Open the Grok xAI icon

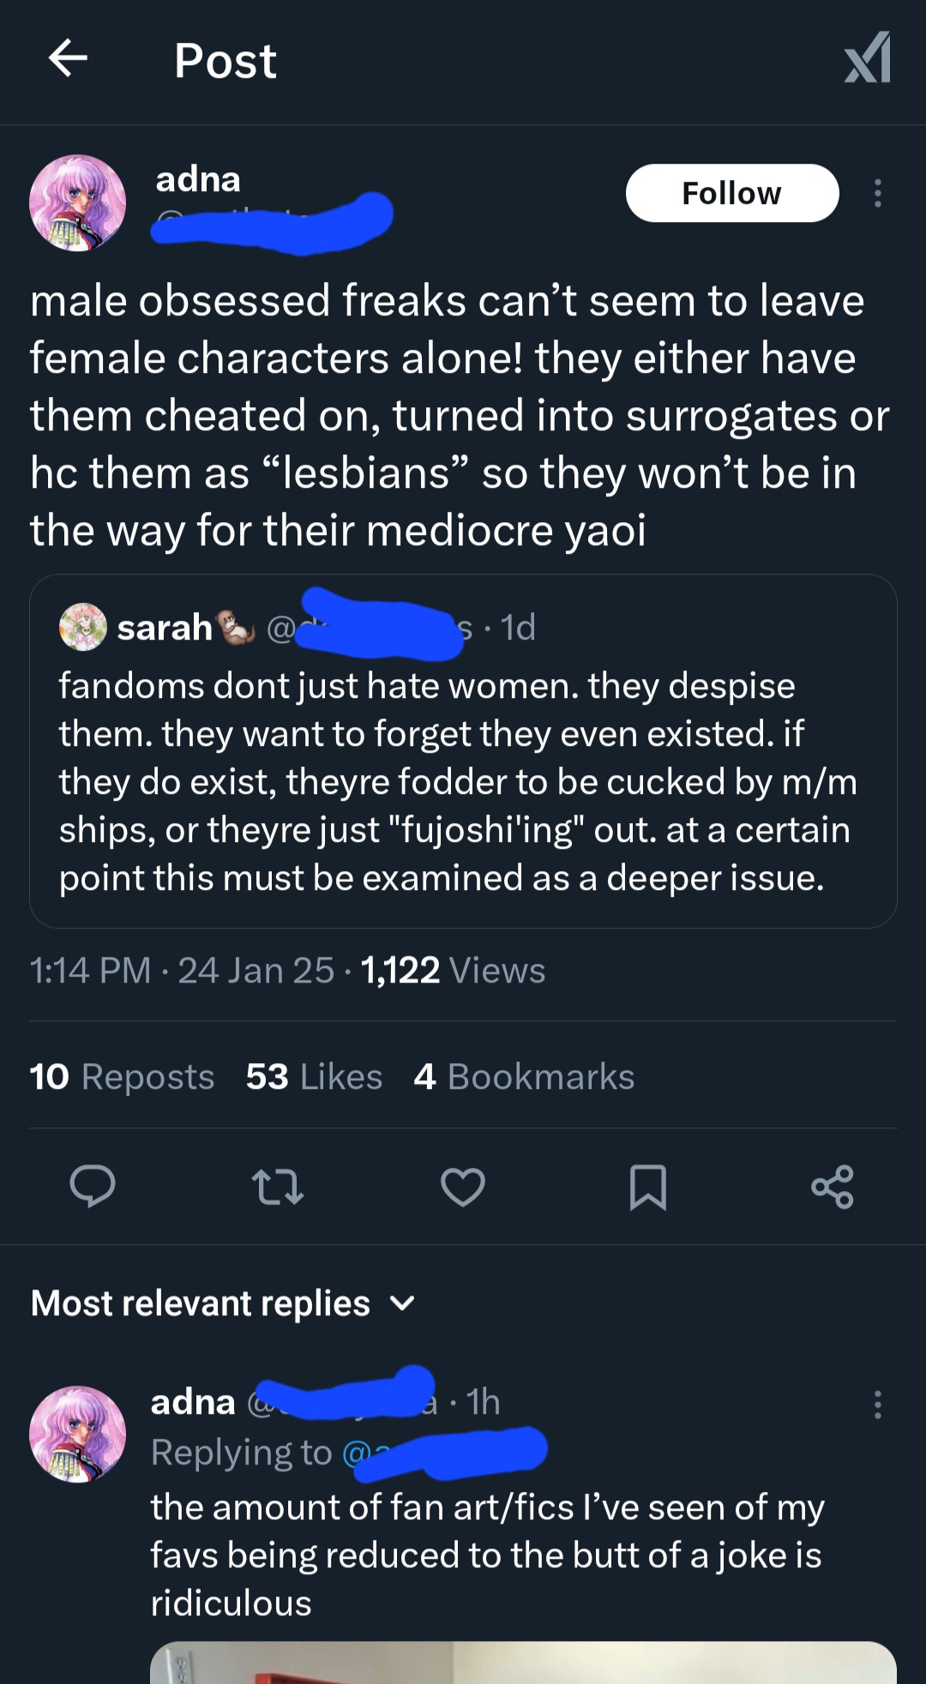click(867, 59)
